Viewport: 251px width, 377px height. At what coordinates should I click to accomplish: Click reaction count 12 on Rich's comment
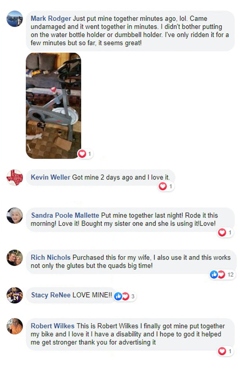tap(230, 275)
